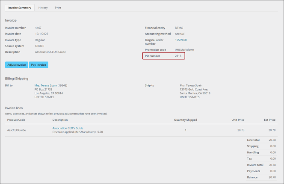Click the Balance label in totals
The image size is (284, 184).
(253, 177)
